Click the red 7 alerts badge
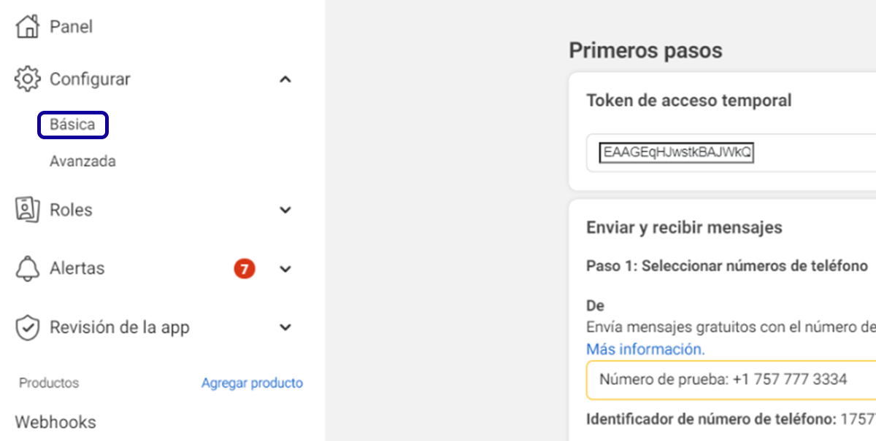The image size is (876, 441). coord(245,269)
